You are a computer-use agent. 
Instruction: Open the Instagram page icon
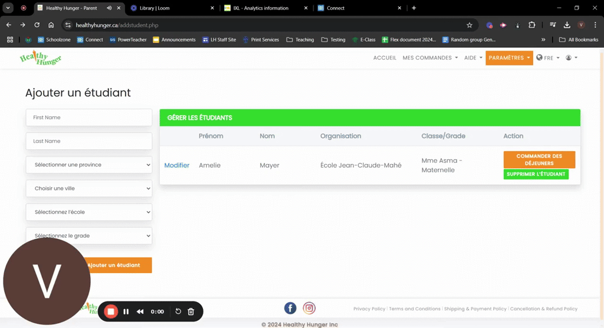click(309, 308)
